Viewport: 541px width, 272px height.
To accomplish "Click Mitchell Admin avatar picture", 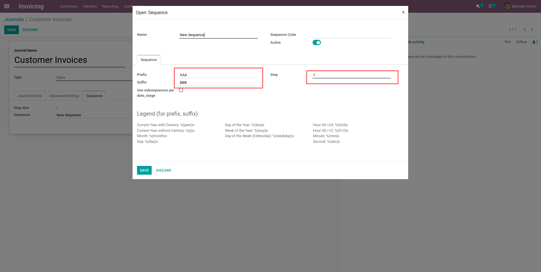I will (x=507, y=6).
